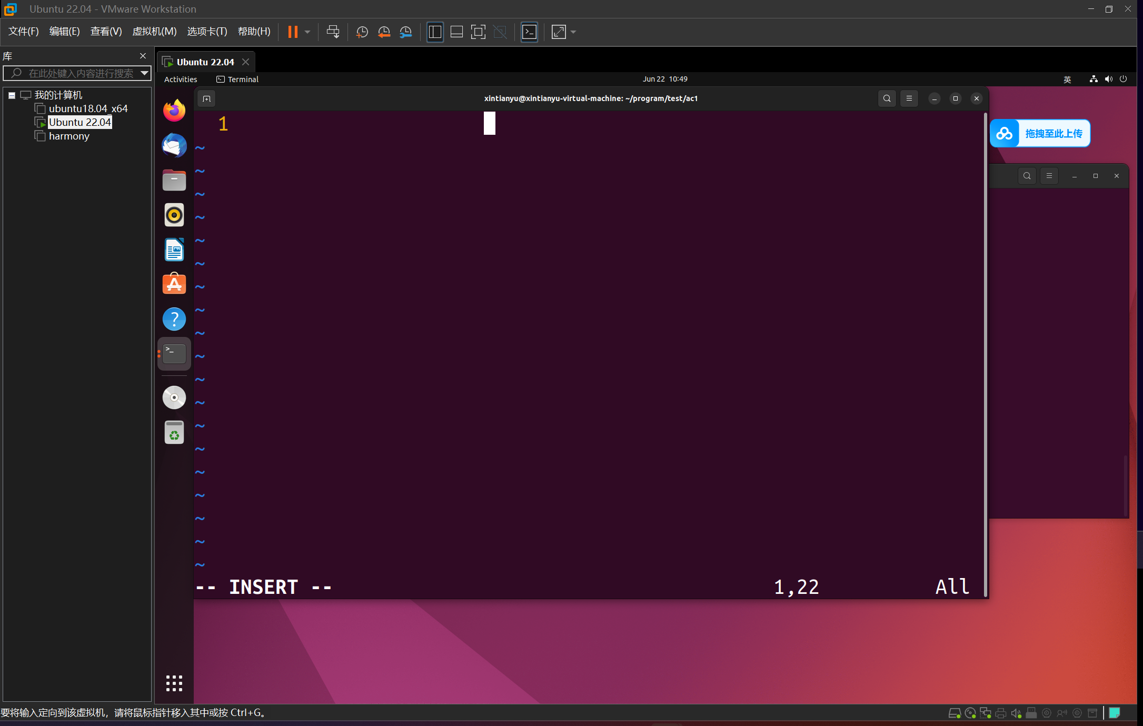Expand the suspend button dropdown arrow
Viewport: 1143px width, 726px height.
(307, 33)
